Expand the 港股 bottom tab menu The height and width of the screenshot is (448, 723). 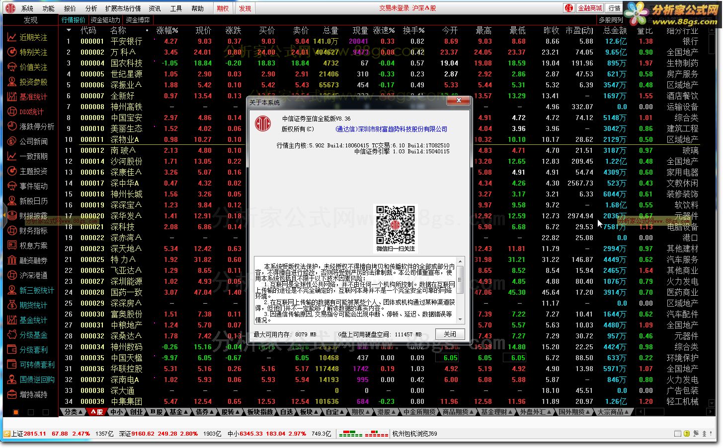pyautogui.click(x=387, y=412)
